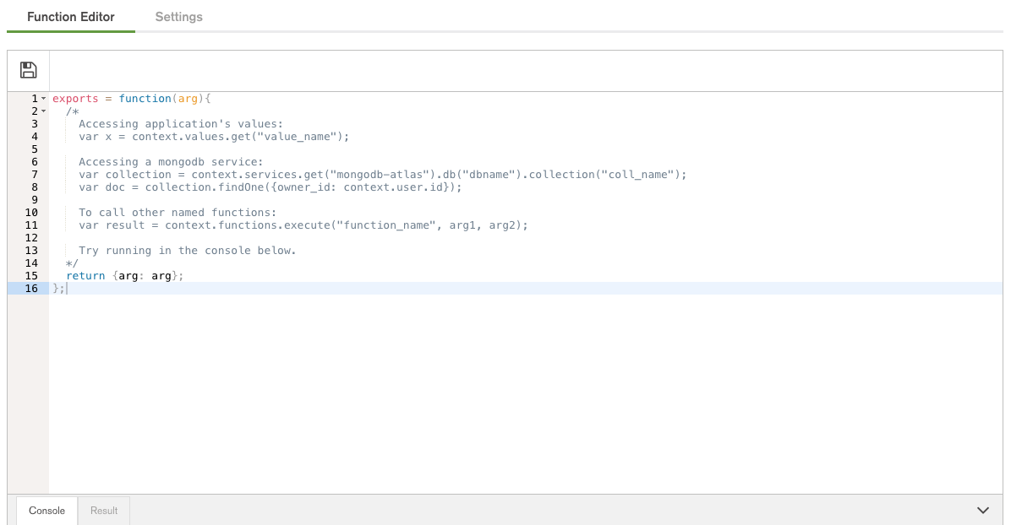
Task: Click the orange 'arg' parameter on line 1
Action: tap(188, 99)
